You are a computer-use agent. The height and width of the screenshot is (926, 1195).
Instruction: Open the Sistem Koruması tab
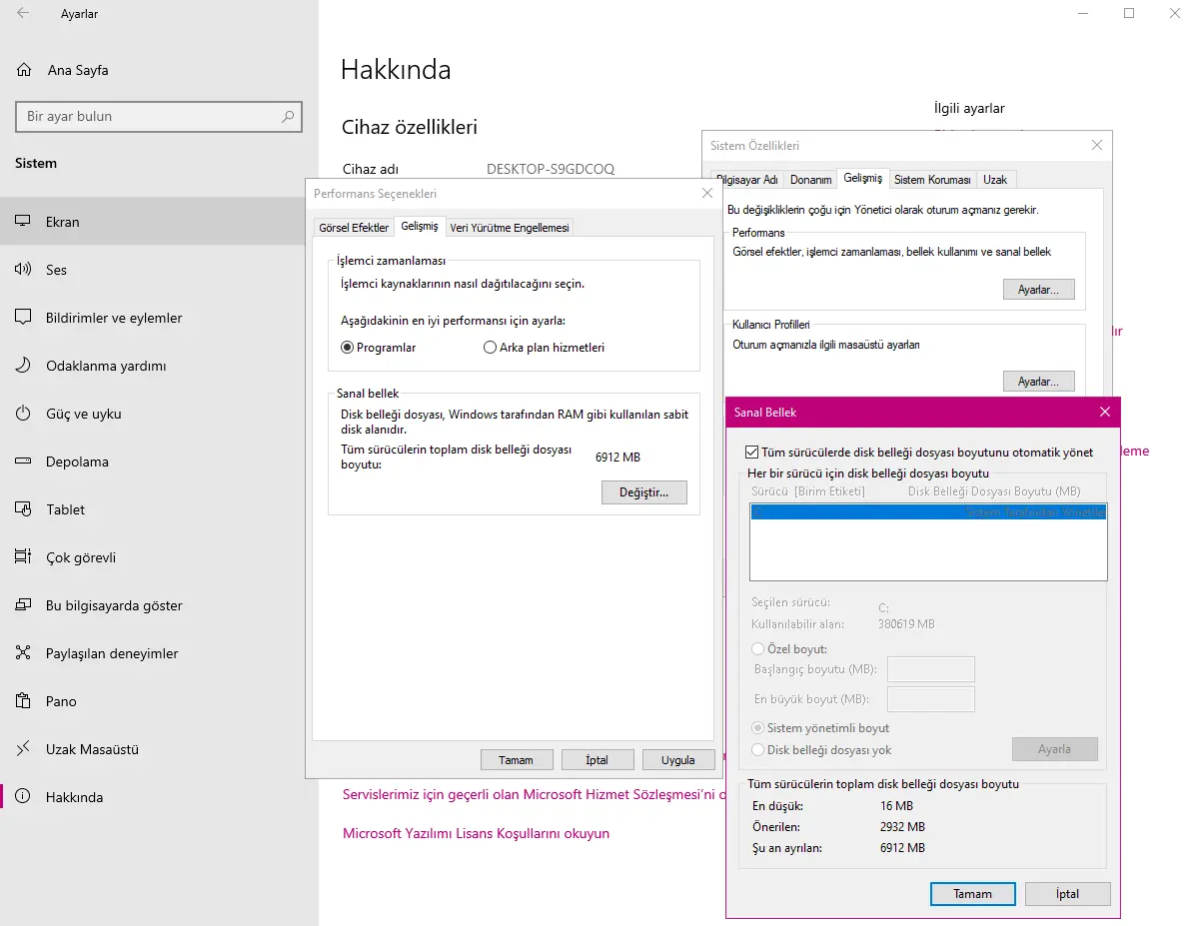coord(932,179)
